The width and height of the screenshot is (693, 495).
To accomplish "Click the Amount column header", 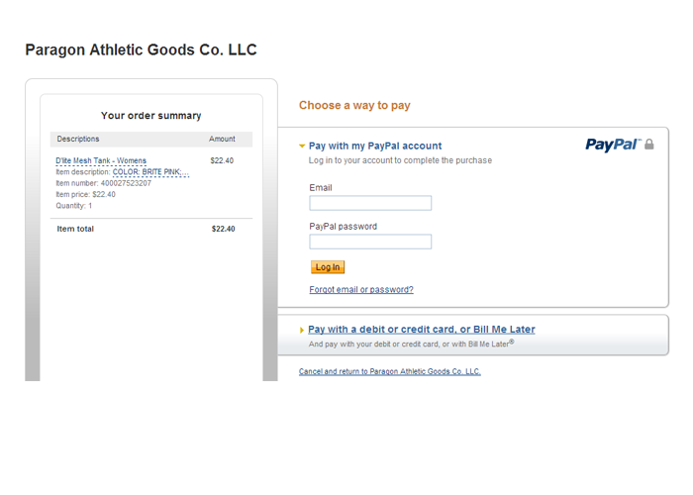I will (222, 139).
